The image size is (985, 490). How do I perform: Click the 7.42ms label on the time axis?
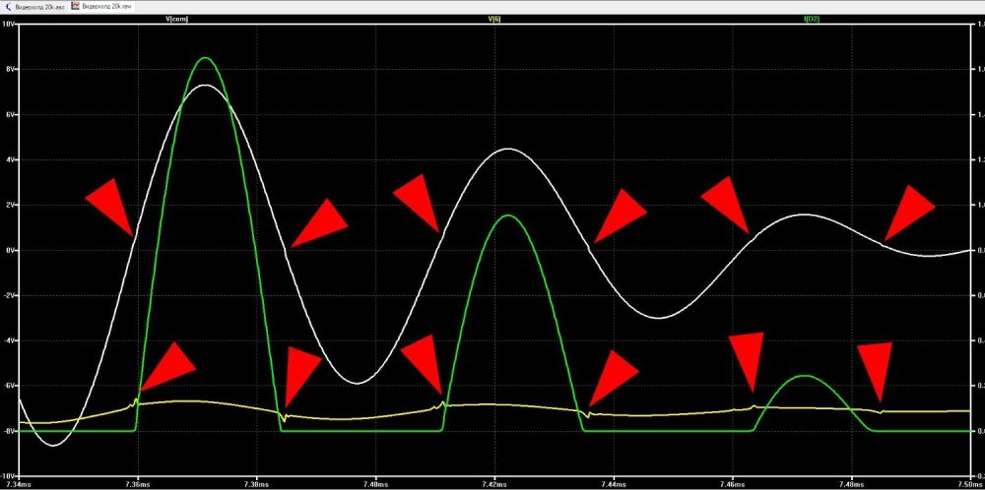click(x=494, y=484)
